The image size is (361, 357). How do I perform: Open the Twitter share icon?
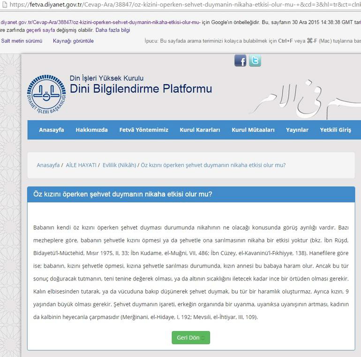pyautogui.click(x=255, y=61)
